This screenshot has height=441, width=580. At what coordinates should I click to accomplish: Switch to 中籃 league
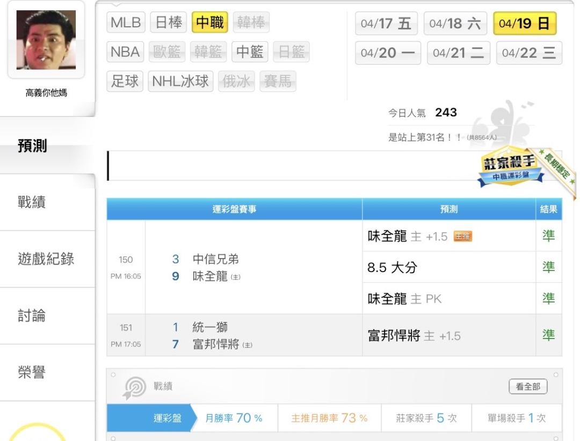click(x=250, y=53)
